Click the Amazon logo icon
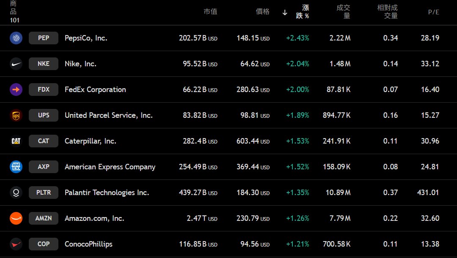The image size is (457, 258). (16, 218)
